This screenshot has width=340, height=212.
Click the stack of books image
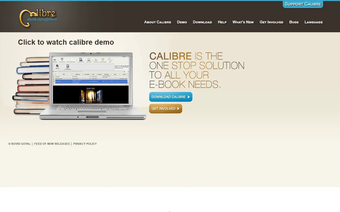(x=31, y=85)
